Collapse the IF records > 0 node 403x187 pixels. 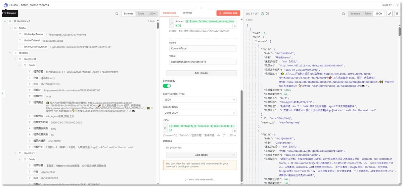5,21
